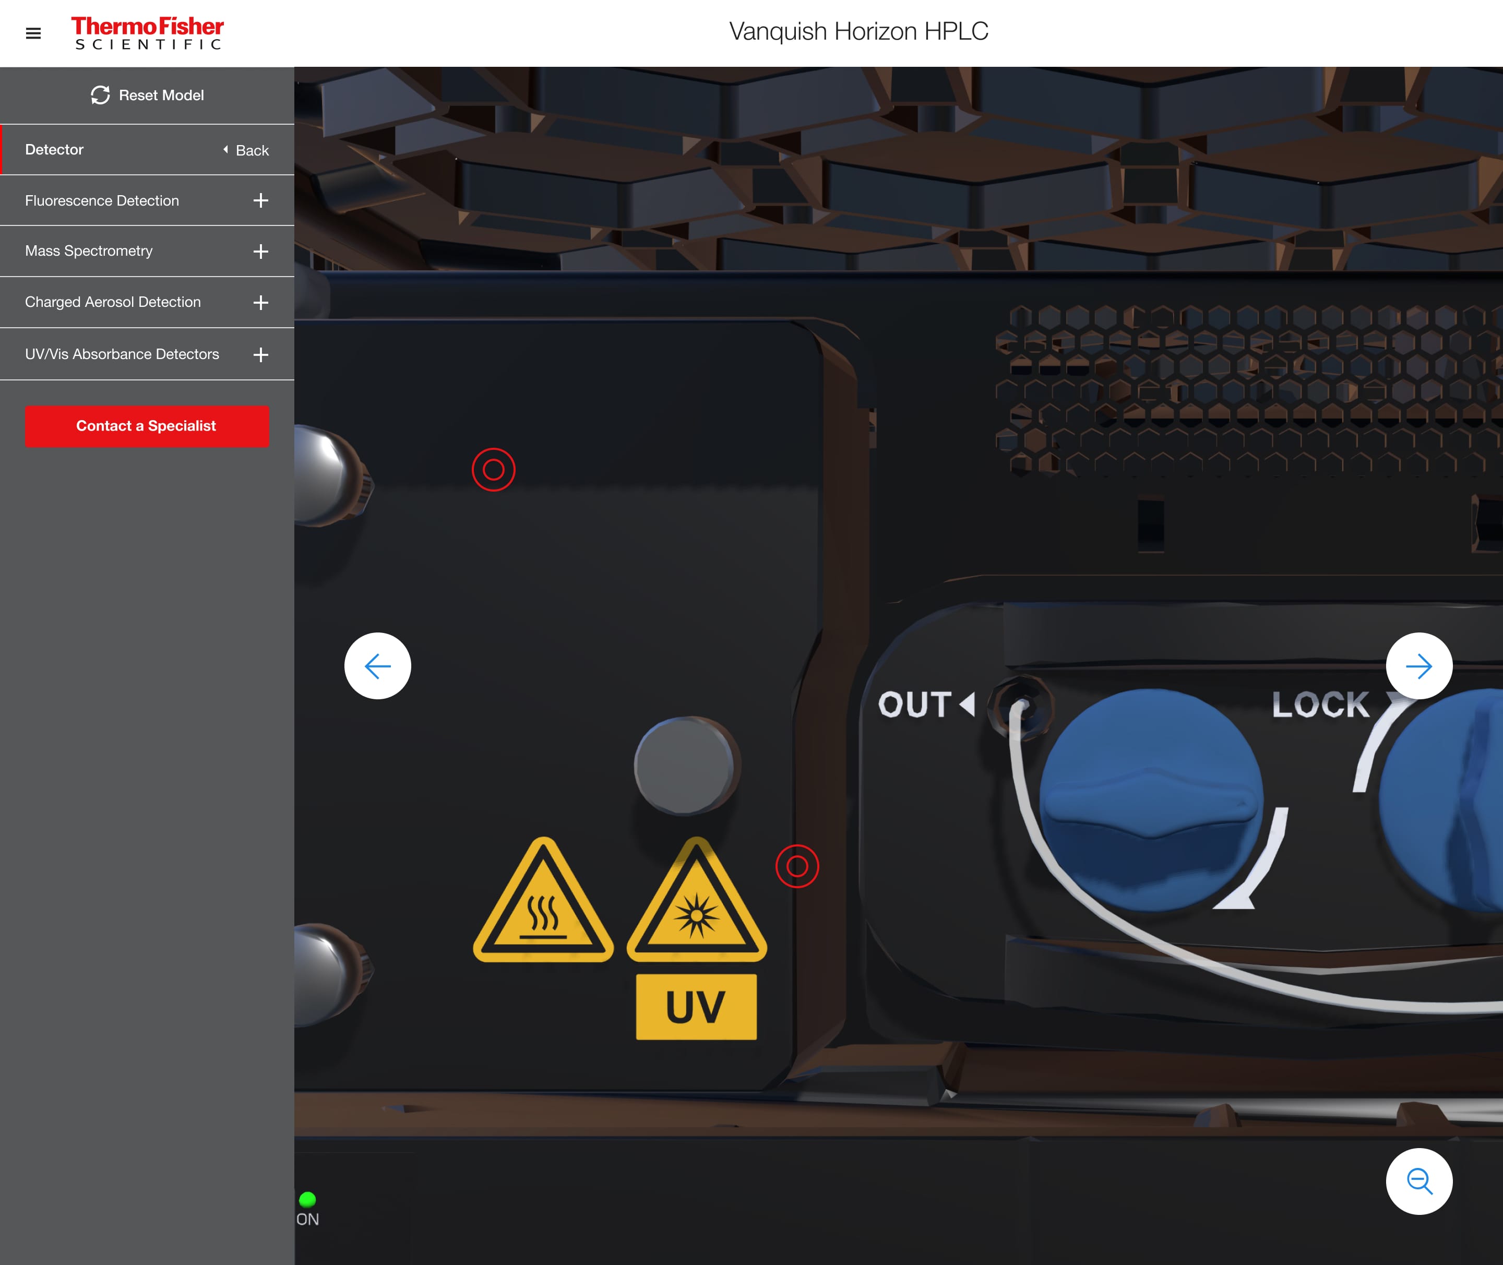Click the Reset Model icon
The height and width of the screenshot is (1265, 1503).
[100, 94]
